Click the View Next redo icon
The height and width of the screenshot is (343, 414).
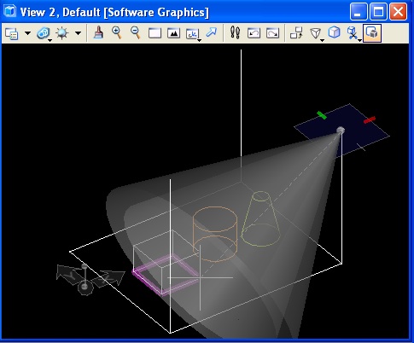tap(272, 33)
